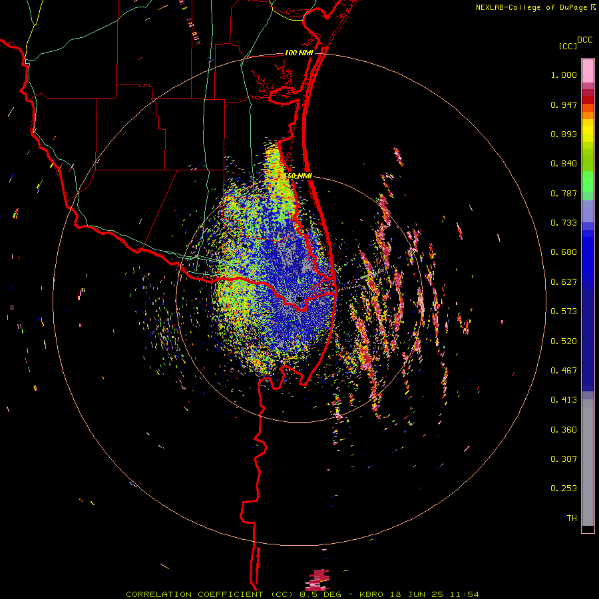
Task: Click the Correlation Coefficient product title caption
Action: click(x=302, y=594)
